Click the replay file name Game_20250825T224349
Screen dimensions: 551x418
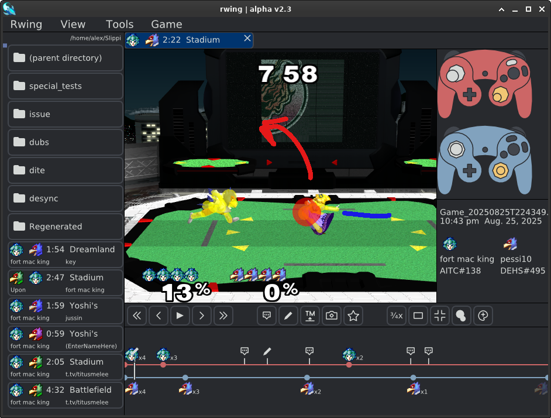pos(494,212)
